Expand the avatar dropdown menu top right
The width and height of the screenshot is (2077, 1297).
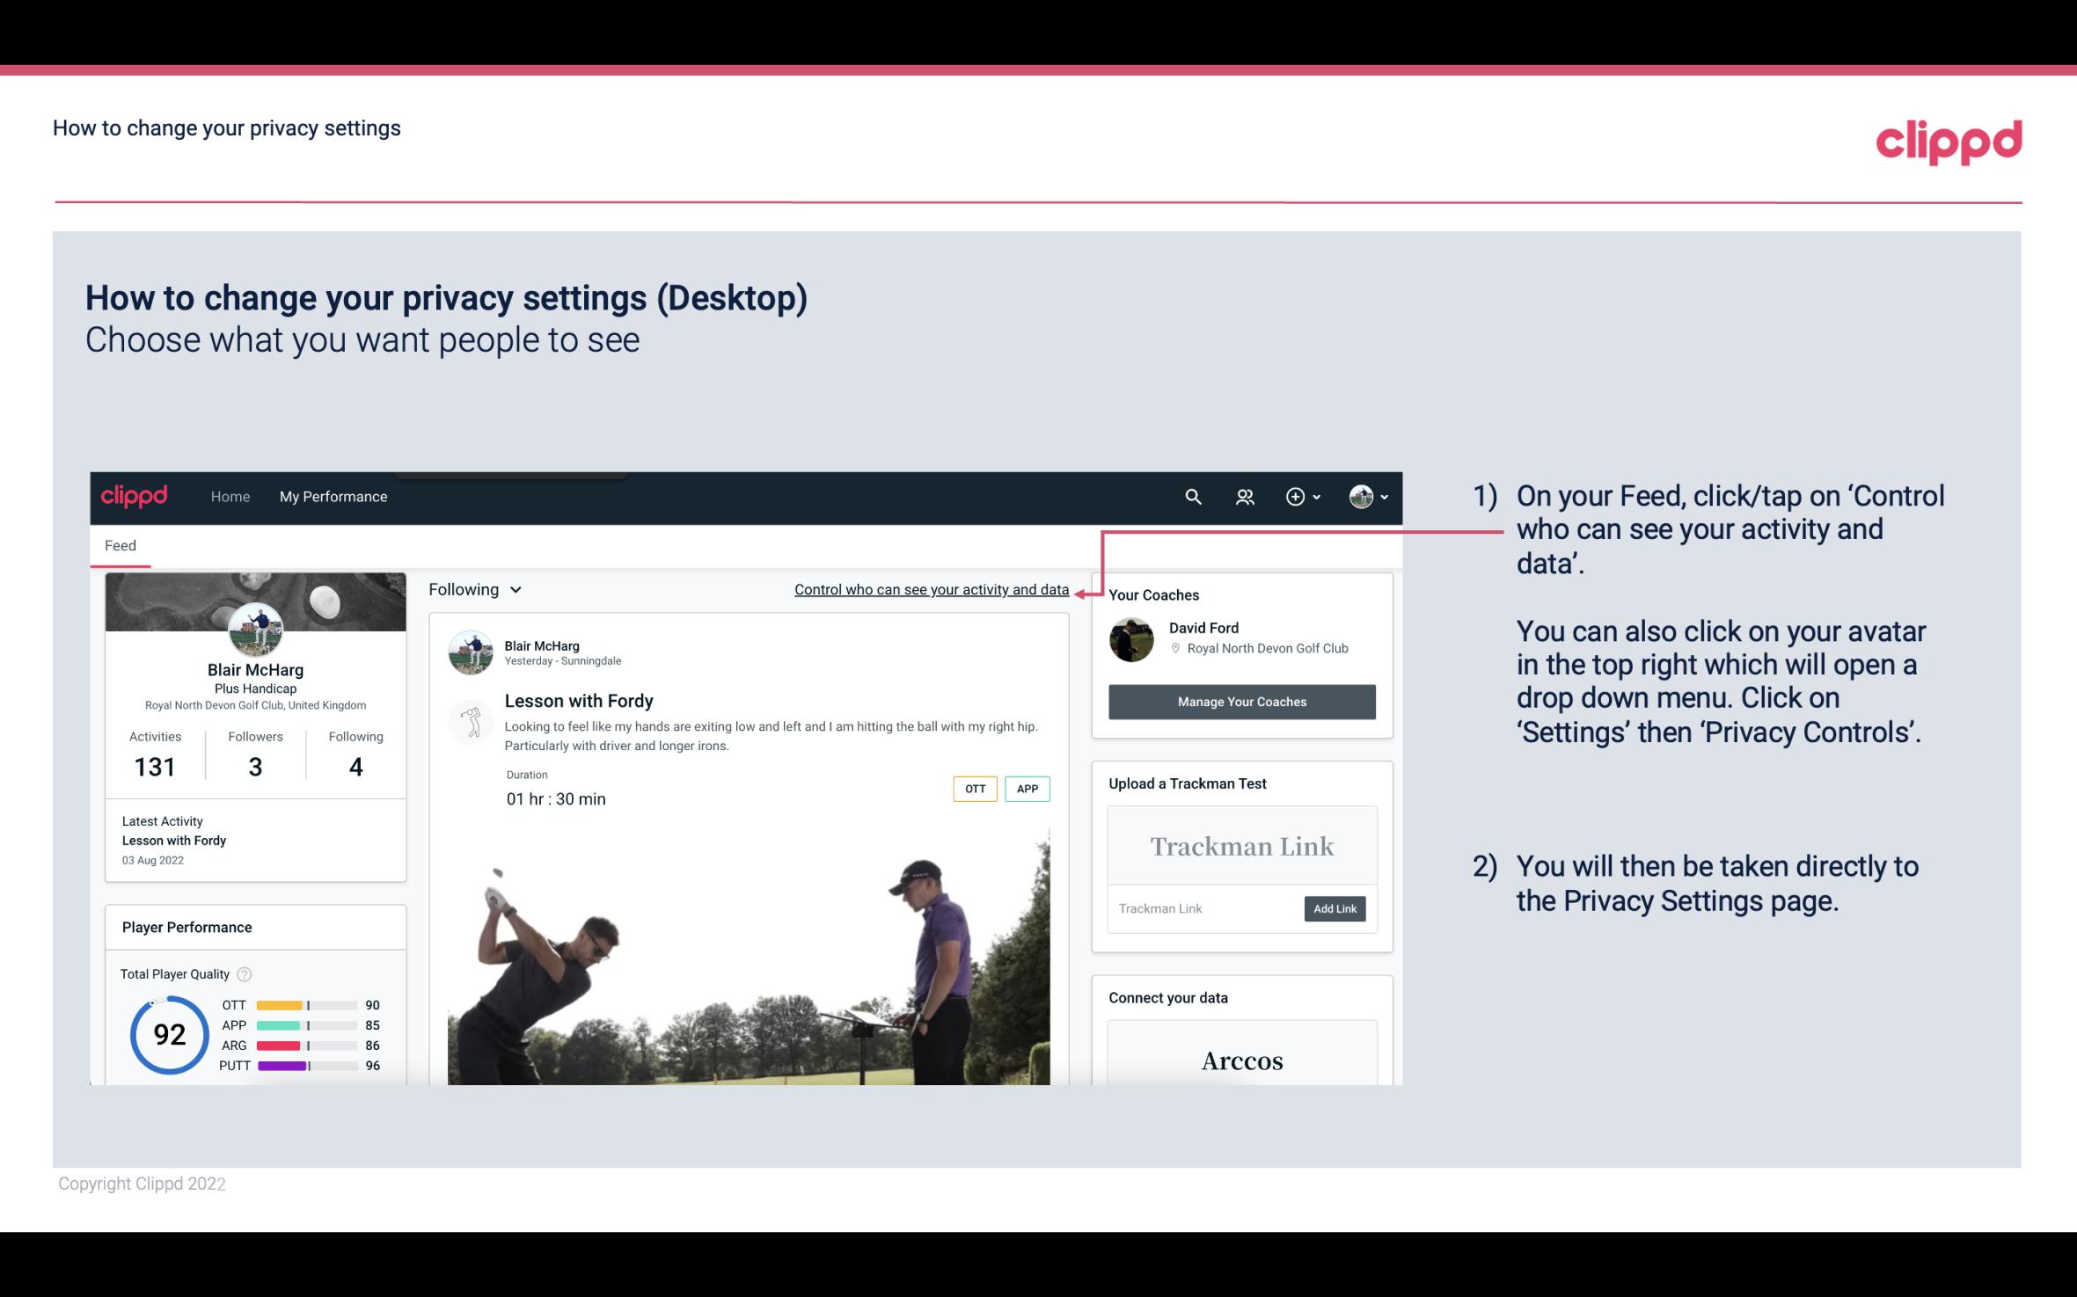click(x=1369, y=496)
